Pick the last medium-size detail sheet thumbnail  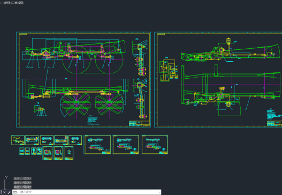pyautogui.click(x=154, y=145)
